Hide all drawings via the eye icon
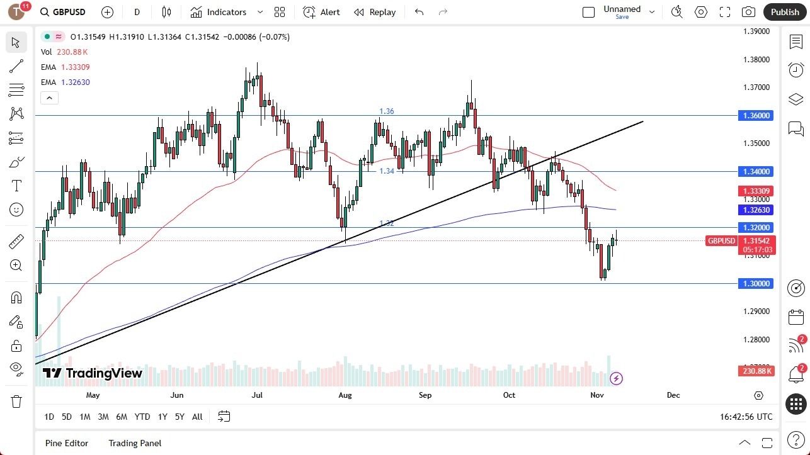 tap(16, 369)
